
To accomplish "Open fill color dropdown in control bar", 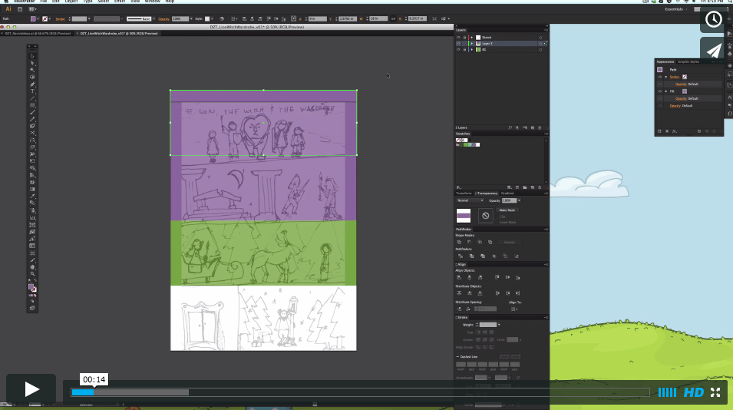I will click(x=38, y=19).
